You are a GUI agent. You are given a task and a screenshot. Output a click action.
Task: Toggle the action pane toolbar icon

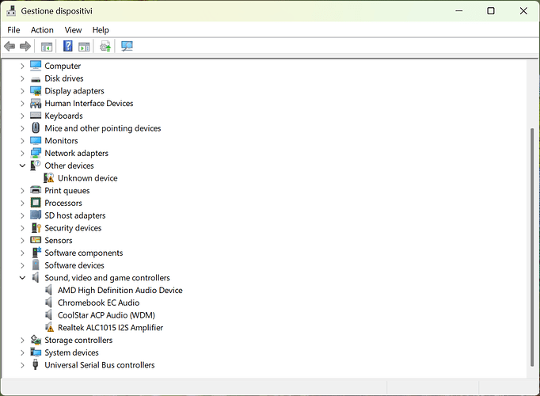(84, 46)
